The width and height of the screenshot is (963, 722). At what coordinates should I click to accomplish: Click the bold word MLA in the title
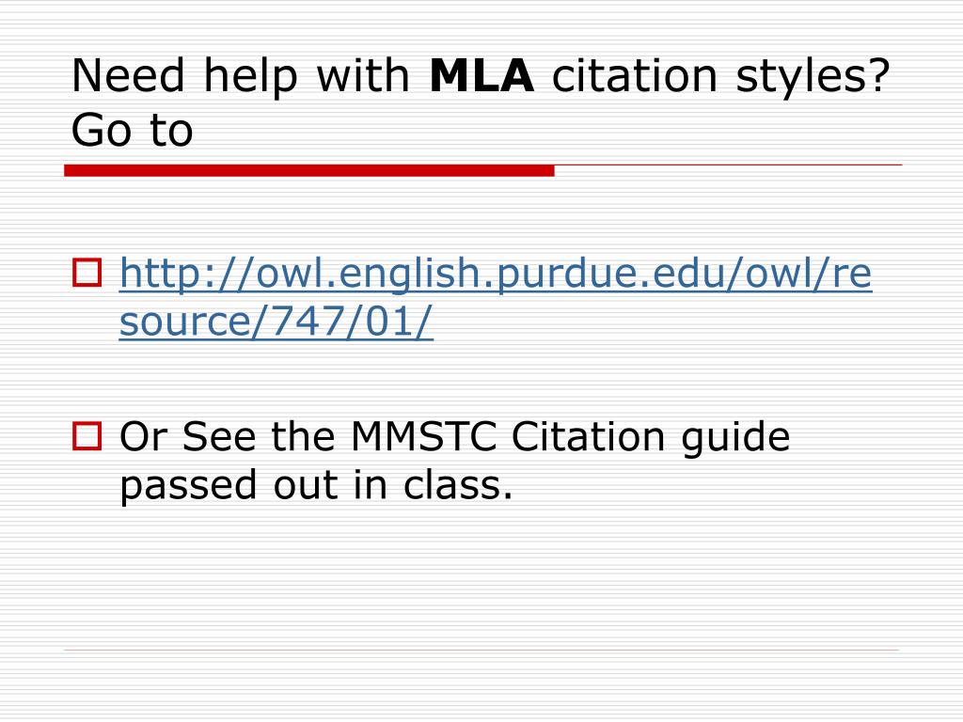click(x=481, y=76)
